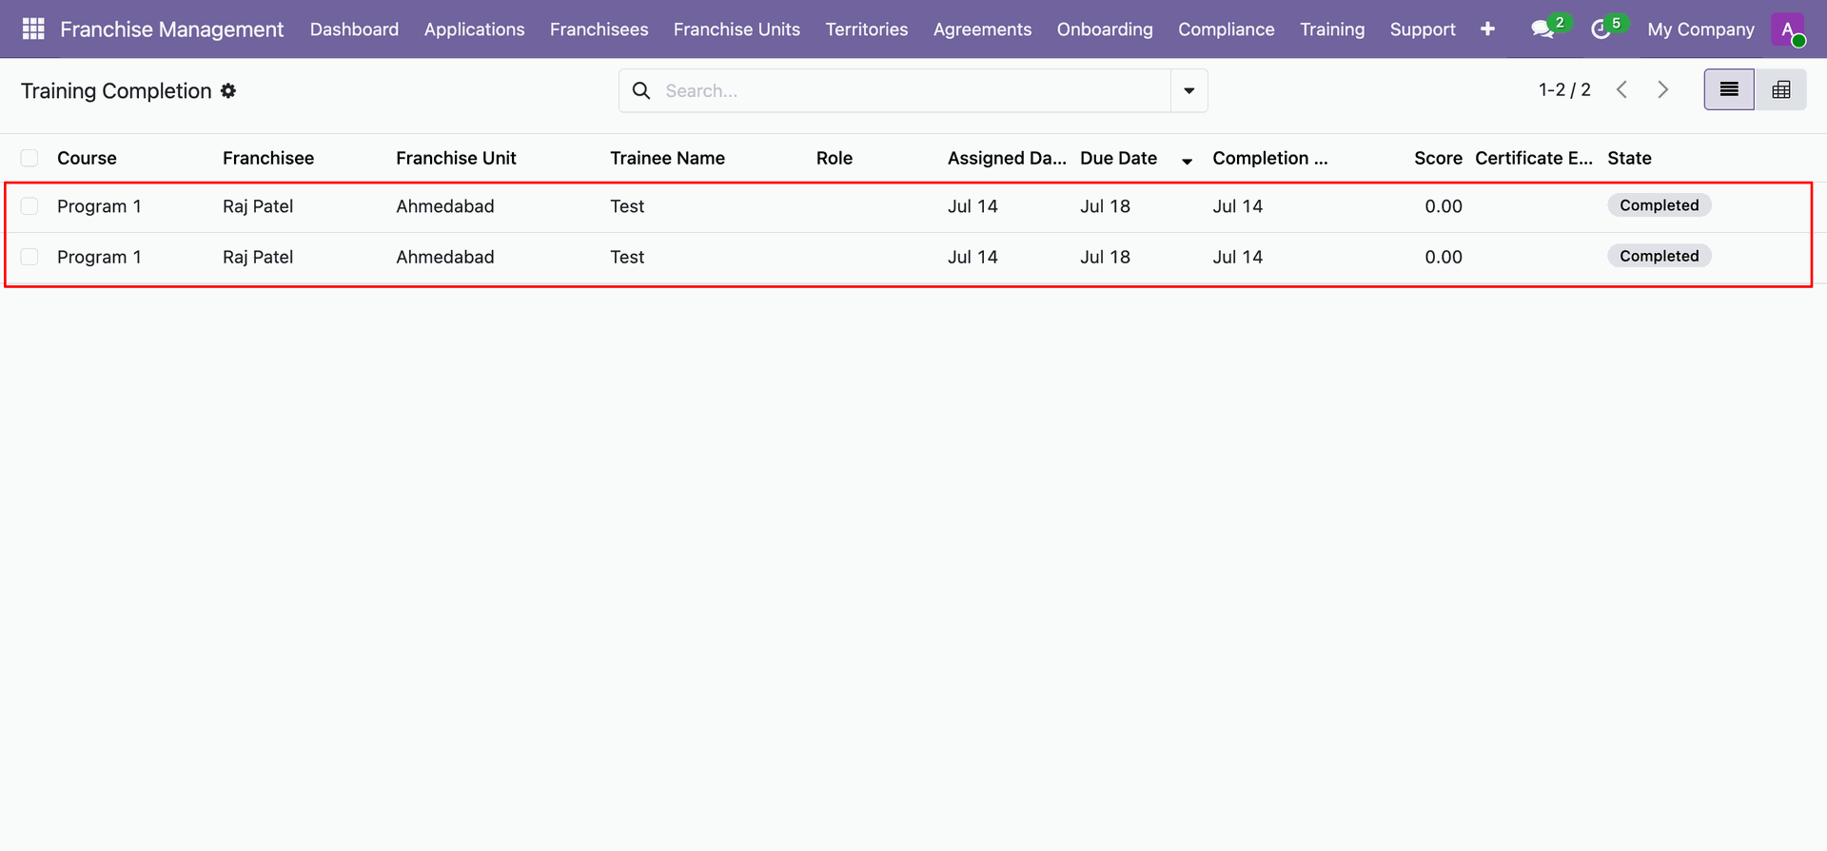The width and height of the screenshot is (1827, 851).
Task: Click the second row's 0.00 score
Action: tap(1444, 257)
